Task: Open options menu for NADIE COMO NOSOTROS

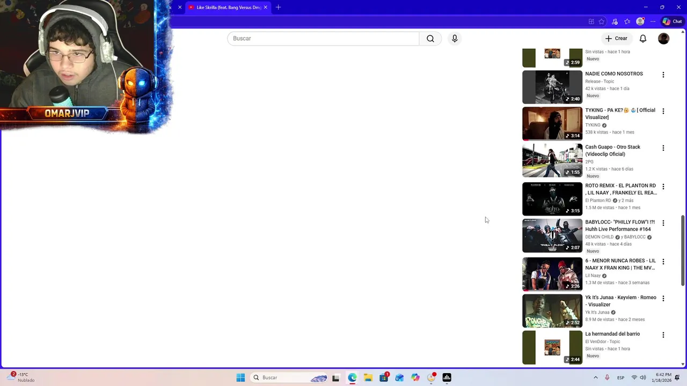Action: pos(663,75)
